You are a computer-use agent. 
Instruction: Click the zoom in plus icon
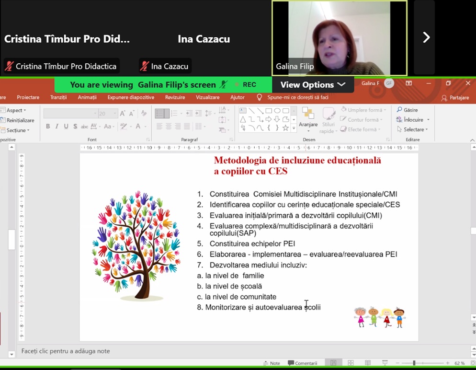pos(448,363)
